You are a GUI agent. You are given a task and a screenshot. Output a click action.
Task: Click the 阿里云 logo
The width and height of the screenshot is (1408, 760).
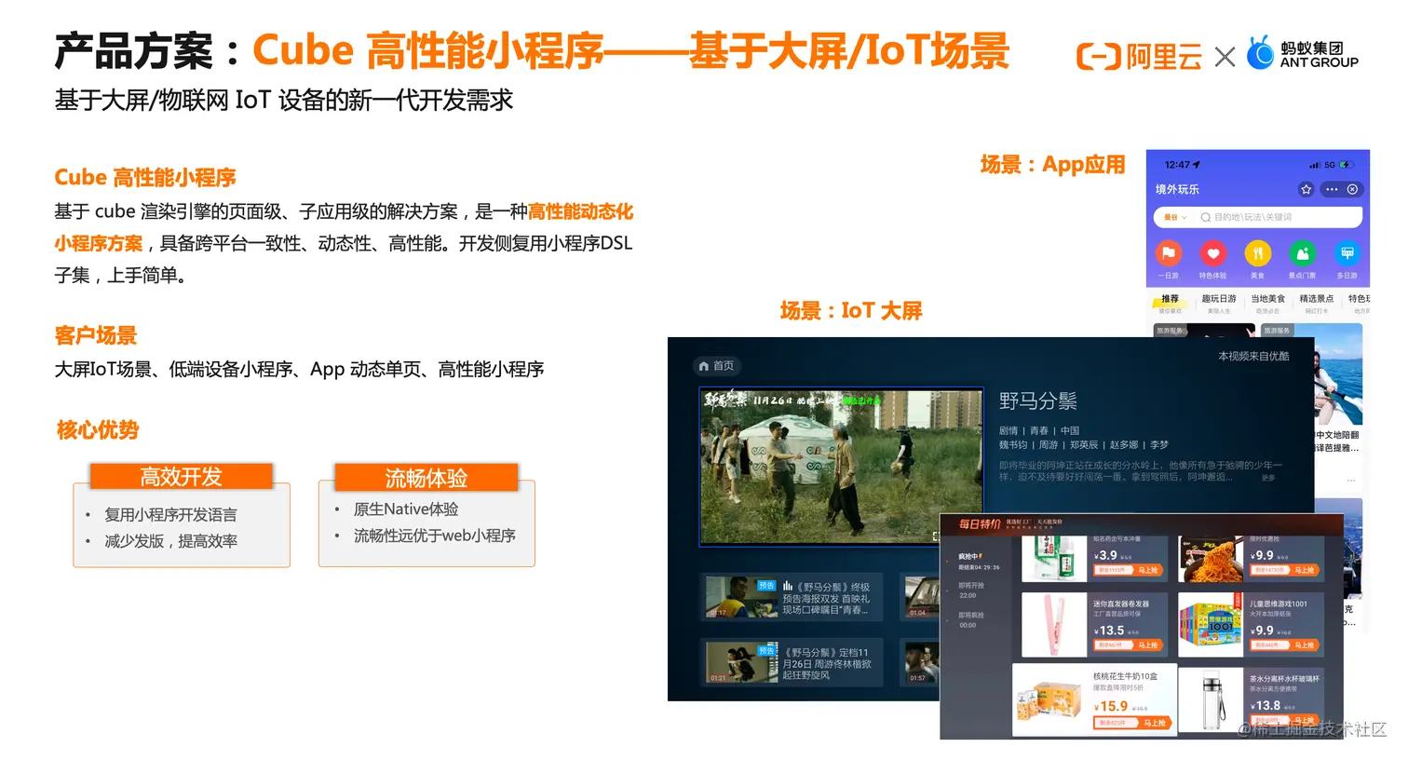click(1139, 57)
